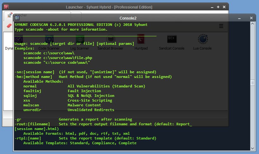Click the '-rtpl:[name]' option text
259x154 pixels.
pyautogui.click(x=28, y=138)
